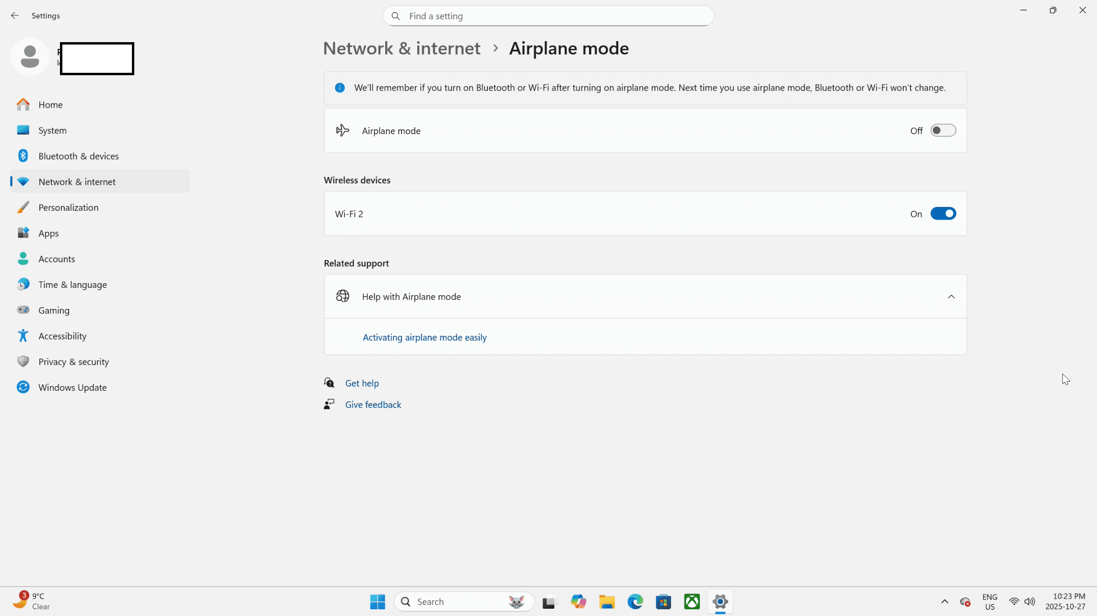Click the Find a setting search box

pos(548,16)
